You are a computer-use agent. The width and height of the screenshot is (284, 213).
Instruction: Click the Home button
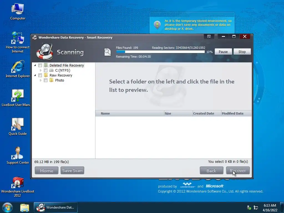coord(47,171)
